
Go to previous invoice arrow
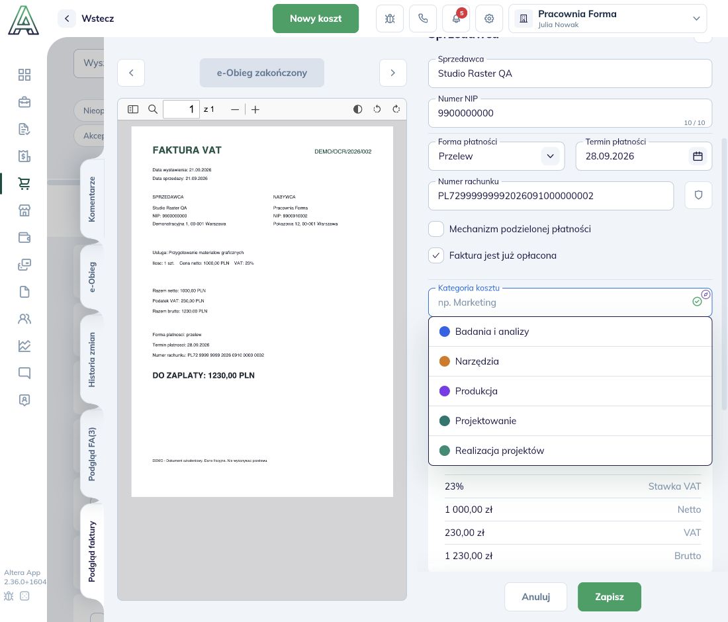[x=131, y=73]
